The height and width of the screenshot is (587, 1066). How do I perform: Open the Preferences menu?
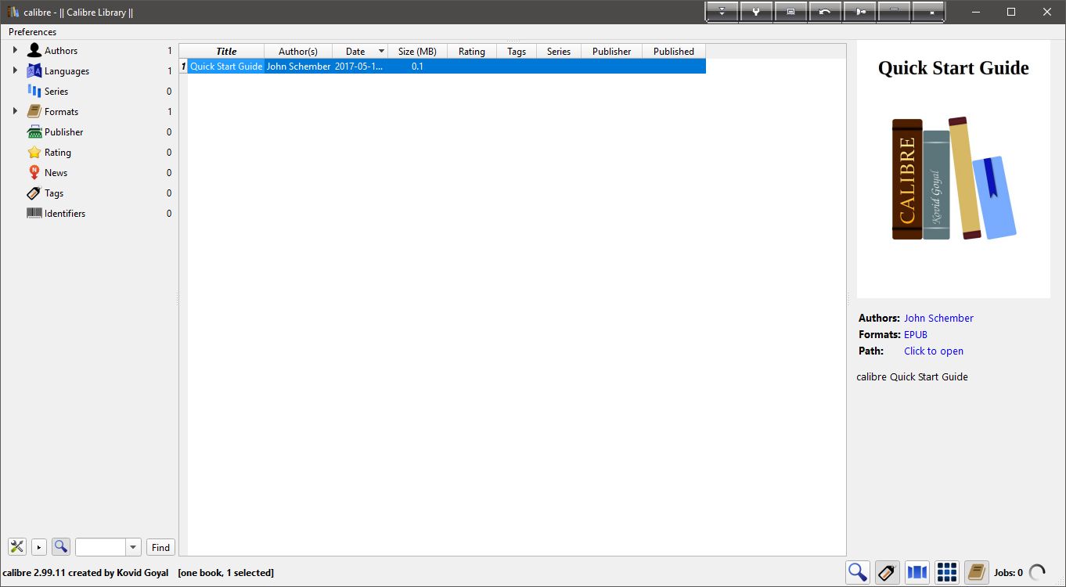coord(33,32)
